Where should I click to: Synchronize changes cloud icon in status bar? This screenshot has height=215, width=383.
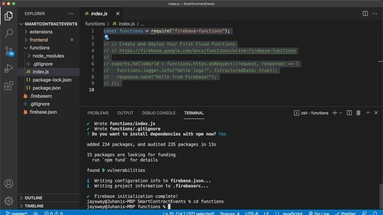36,213
